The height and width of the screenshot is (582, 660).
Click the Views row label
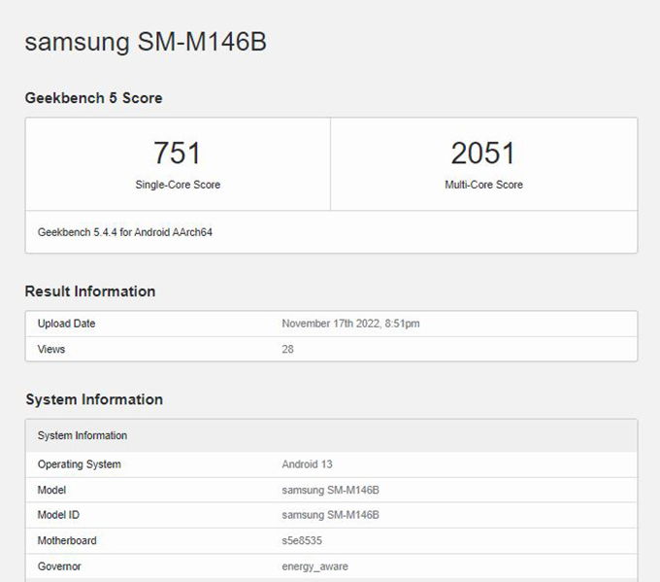(51, 349)
